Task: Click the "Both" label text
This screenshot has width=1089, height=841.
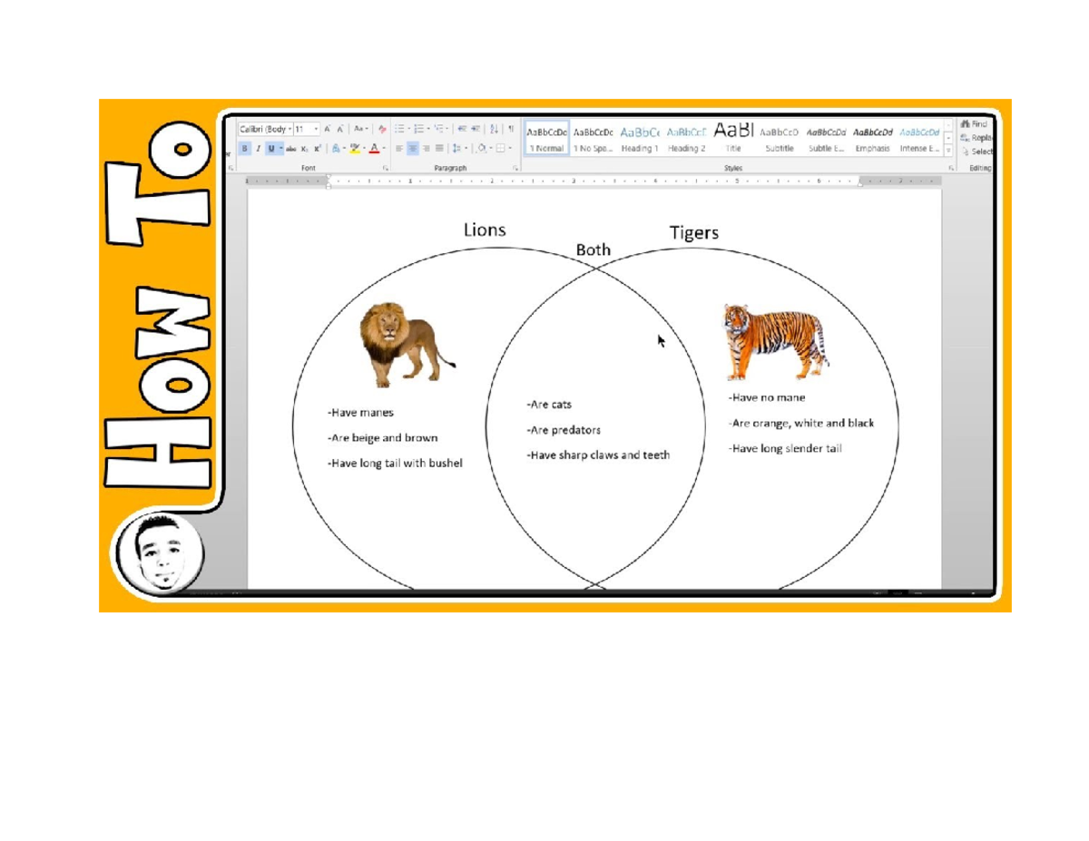Action: pyautogui.click(x=594, y=249)
